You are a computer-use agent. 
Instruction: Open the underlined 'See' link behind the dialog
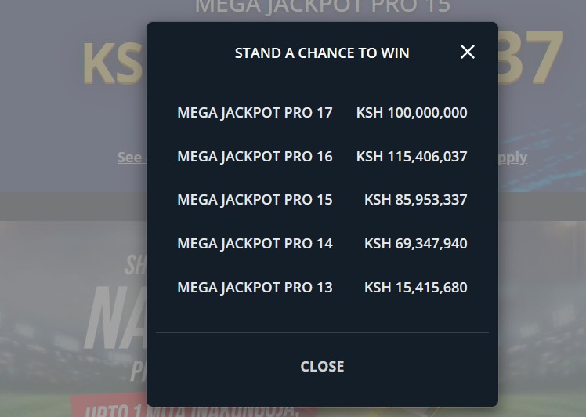coord(130,158)
